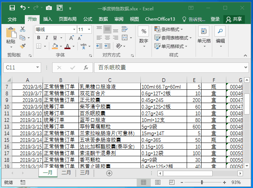Switch to Normal view in status bar

pos(143,182)
